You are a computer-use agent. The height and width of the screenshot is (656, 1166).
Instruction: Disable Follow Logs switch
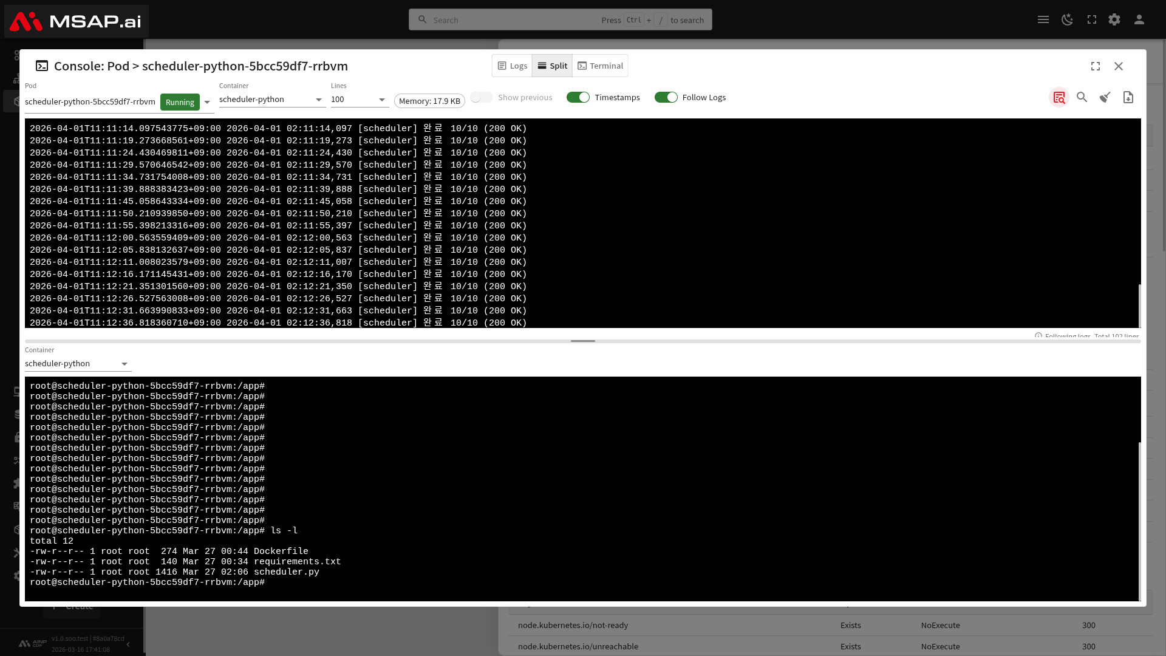click(x=666, y=97)
